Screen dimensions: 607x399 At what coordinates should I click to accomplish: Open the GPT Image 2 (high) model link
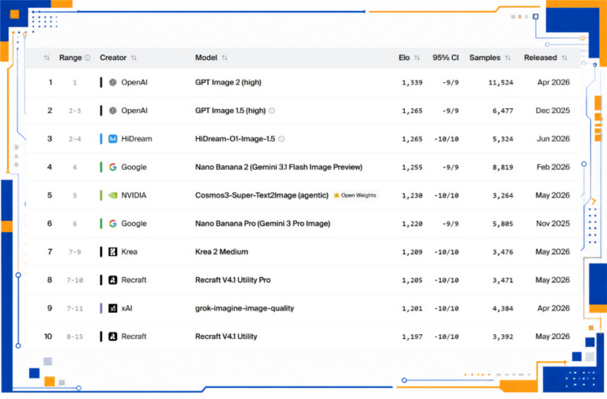(x=228, y=82)
